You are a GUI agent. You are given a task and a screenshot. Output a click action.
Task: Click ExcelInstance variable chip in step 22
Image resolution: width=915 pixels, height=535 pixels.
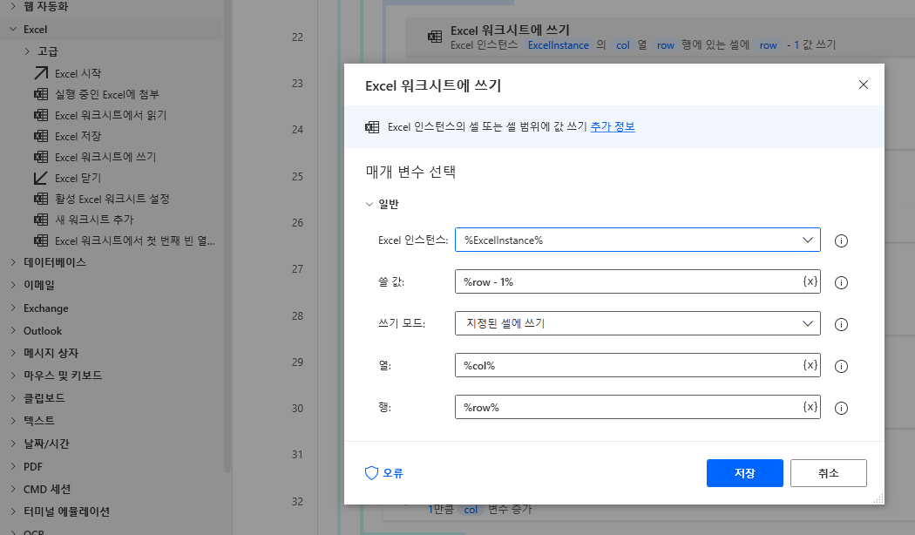click(558, 45)
